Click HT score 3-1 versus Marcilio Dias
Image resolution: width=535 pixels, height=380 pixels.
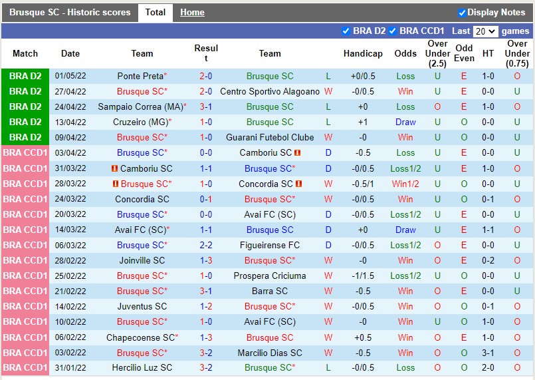tap(488, 353)
